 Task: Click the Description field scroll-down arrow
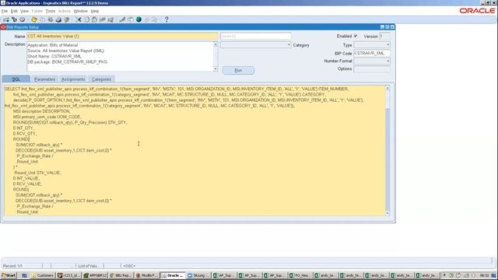[x=216, y=69]
